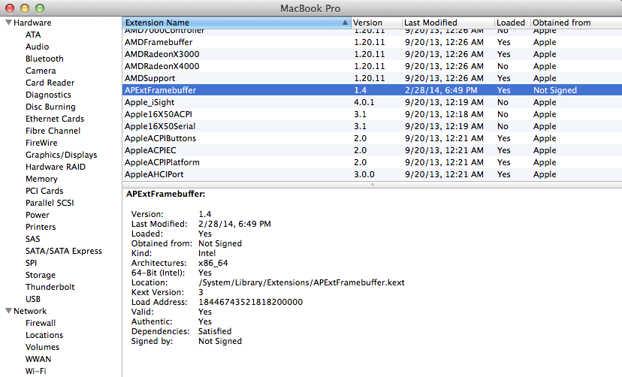Select the Hardware heading label
622x377 pixels.
pos(32,23)
